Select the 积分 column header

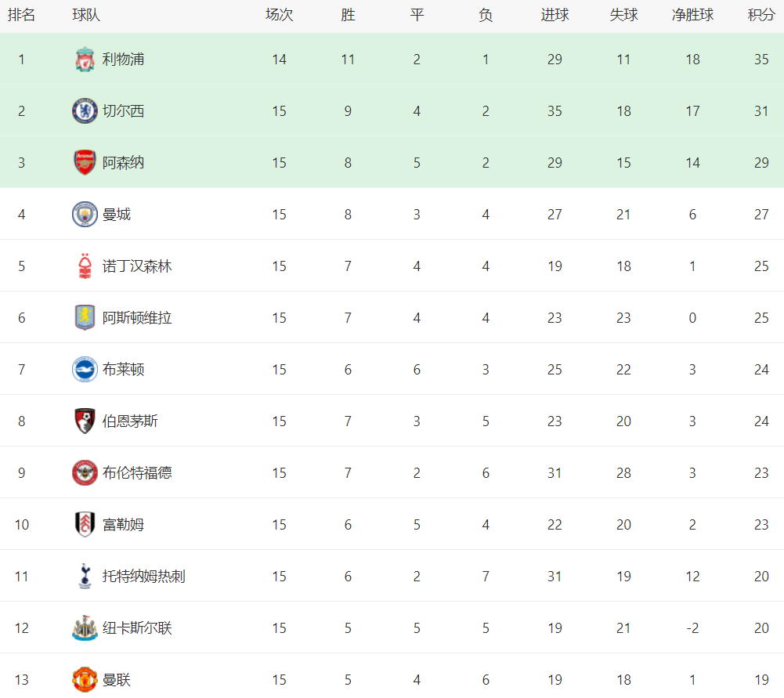(761, 15)
